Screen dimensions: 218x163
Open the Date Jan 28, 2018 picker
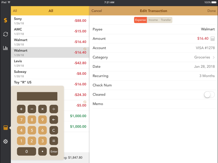click(154, 67)
